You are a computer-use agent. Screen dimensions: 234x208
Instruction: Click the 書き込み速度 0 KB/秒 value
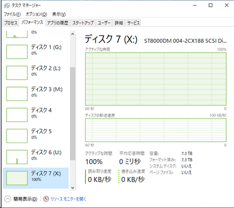pos(133,180)
